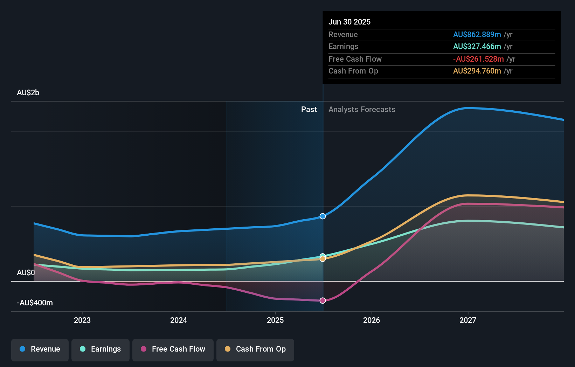This screenshot has height=367, width=575.
Task: Open the Free Cash Flow legend filter
Action: click(x=173, y=349)
